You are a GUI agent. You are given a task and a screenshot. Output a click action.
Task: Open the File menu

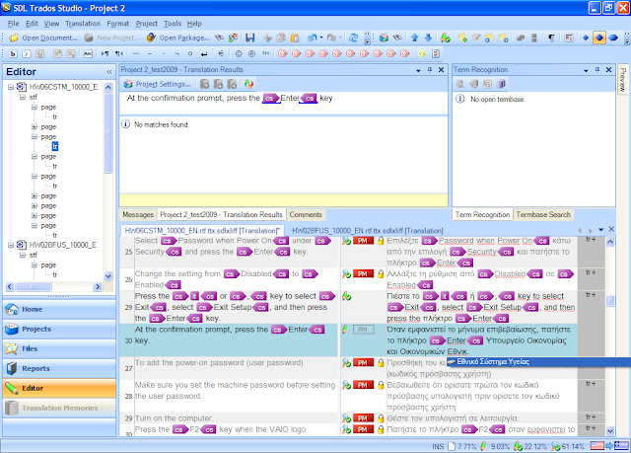tap(13, 24)
